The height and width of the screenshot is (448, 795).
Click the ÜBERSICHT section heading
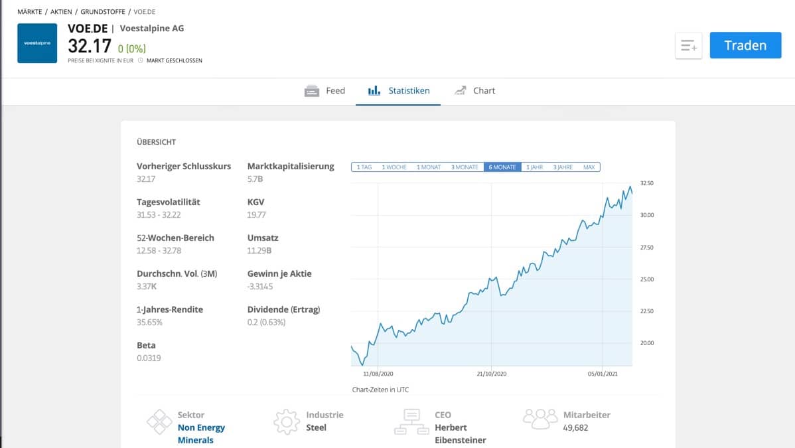pyautogui.click(x=156, y=142)
